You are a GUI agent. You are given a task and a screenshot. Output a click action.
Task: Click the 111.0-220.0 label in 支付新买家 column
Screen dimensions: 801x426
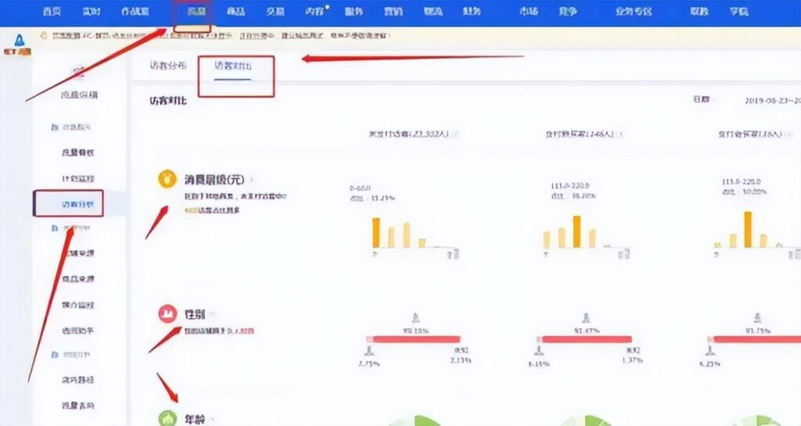[570, 186]
